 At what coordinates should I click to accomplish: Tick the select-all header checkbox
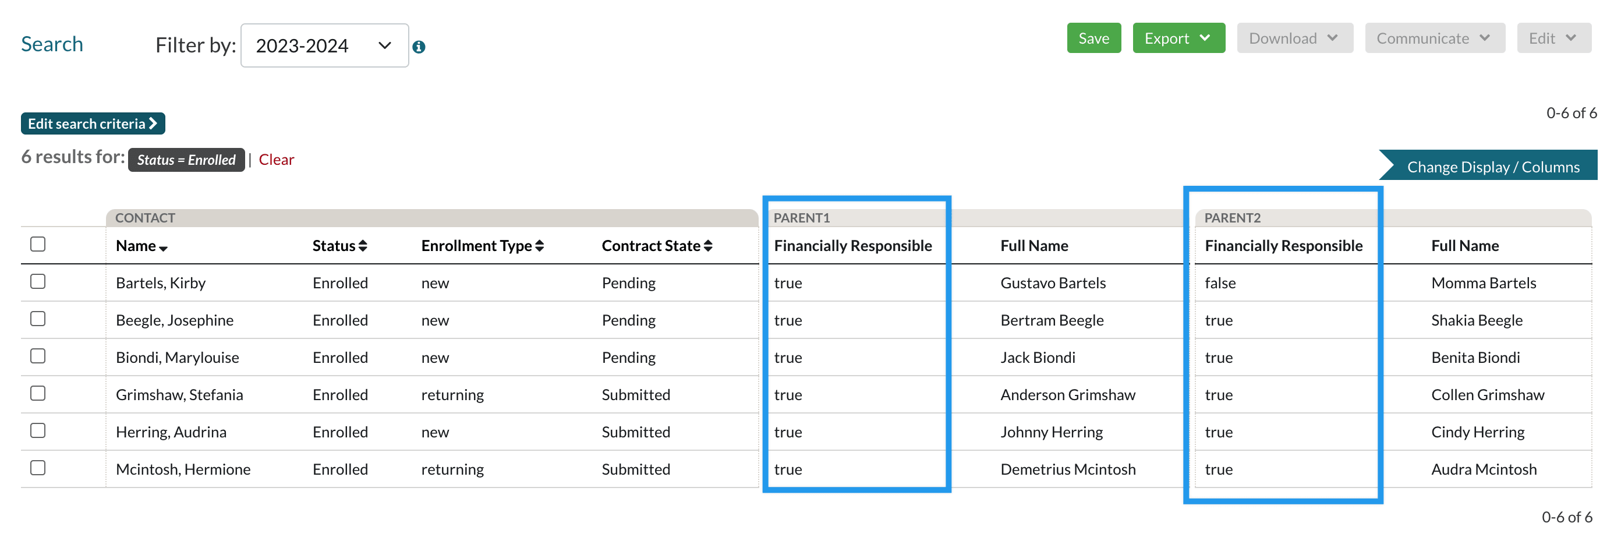[x=38, y=244]
